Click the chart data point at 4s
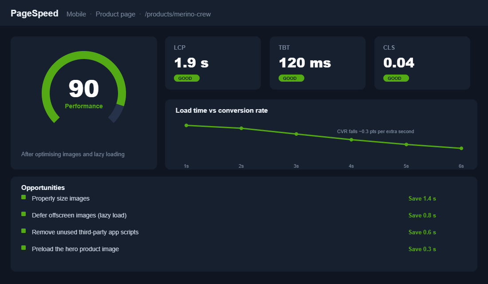This screenshot has height=284, width=488. tap(351, 140)
